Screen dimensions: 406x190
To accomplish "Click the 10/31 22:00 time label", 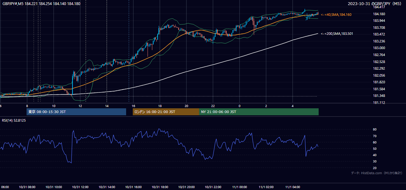I will pos(213,187).
